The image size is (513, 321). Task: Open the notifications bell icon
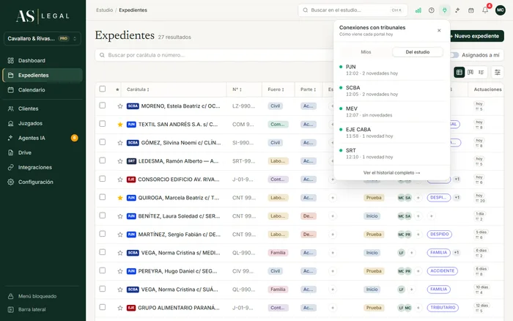[485, 10]
